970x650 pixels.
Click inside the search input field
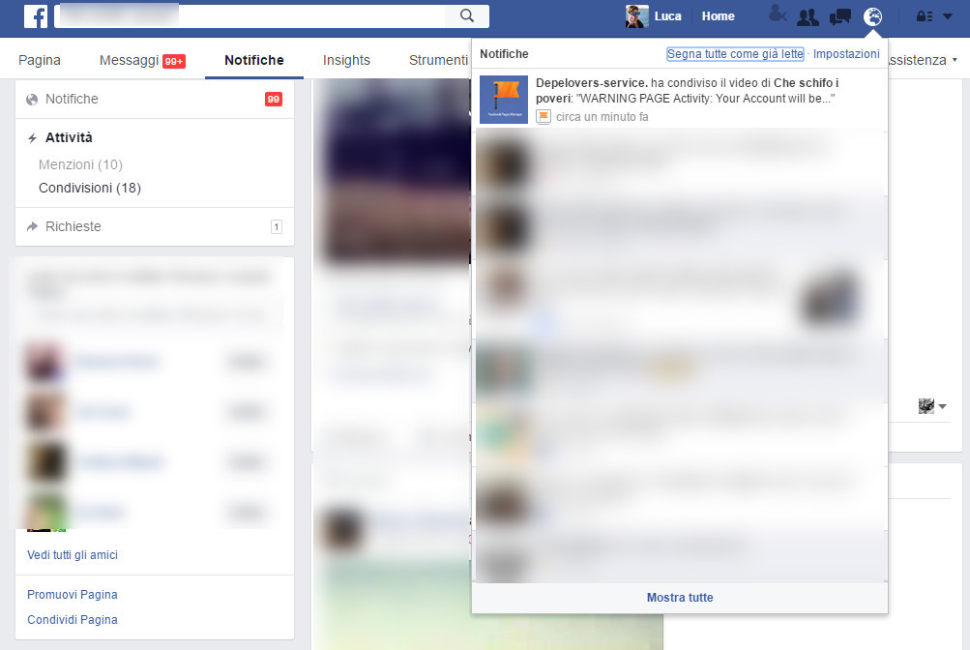[x=242, y=15]
